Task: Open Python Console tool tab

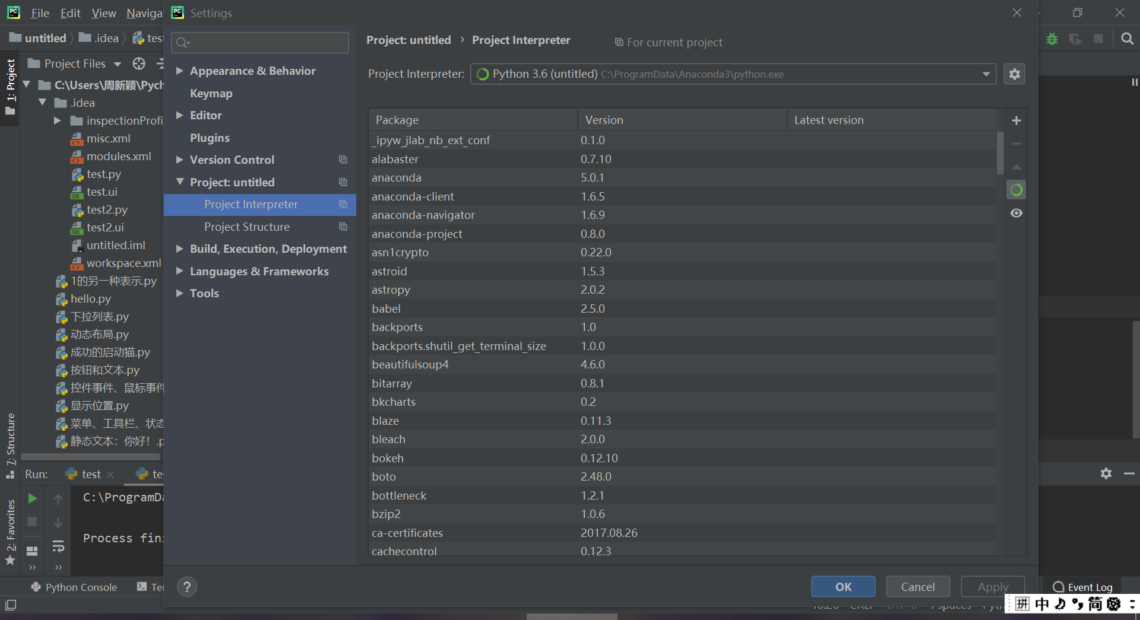Action: [x=74, y=587]
